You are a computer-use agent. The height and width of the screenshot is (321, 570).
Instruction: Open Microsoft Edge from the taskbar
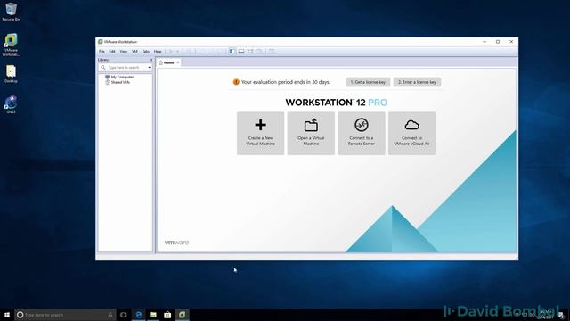(139, 315)
